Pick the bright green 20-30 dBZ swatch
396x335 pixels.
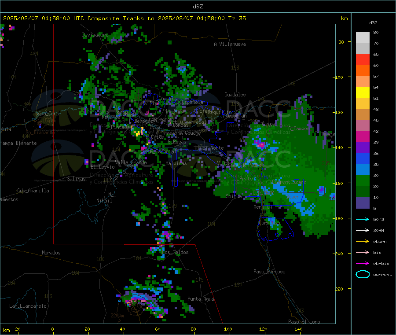coord(363,181)
